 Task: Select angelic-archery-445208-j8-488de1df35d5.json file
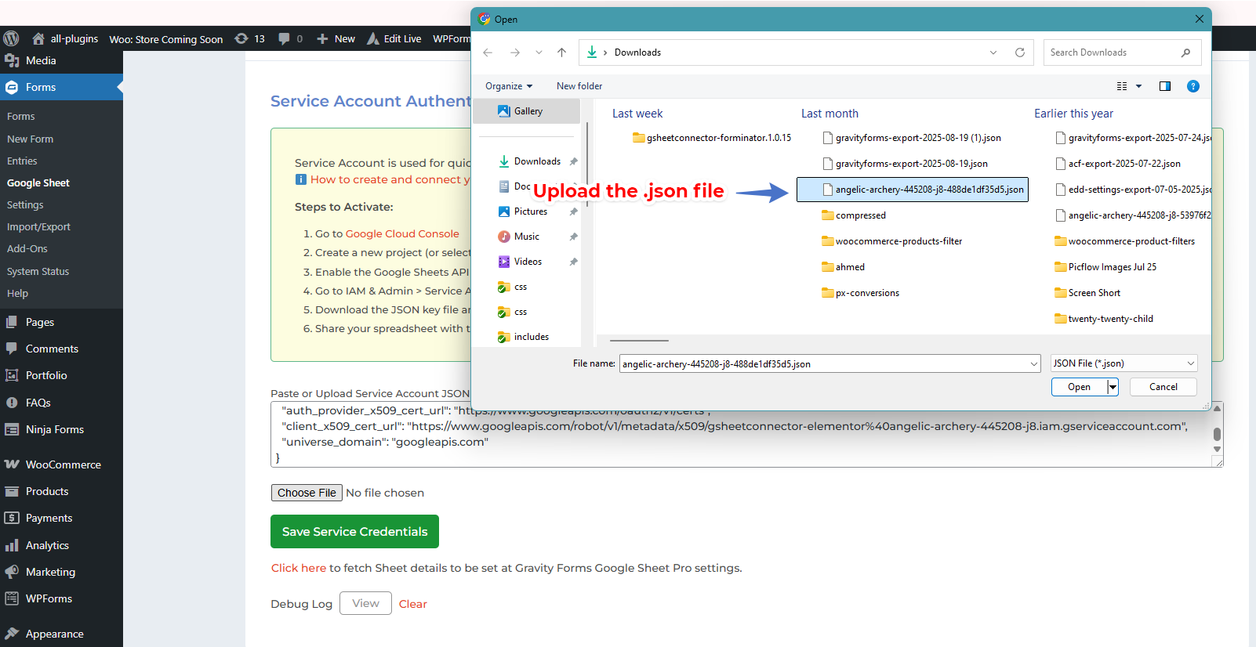coord(913,190)
